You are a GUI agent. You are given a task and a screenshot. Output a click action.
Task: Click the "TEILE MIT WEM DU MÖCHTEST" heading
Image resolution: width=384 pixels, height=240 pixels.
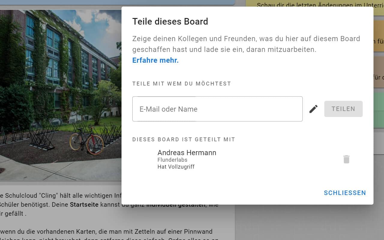181,84
